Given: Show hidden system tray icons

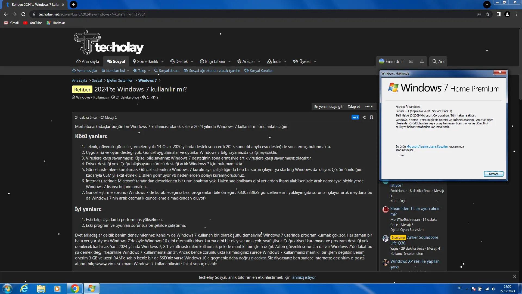Looking at the screenshot, I should click(467, 289).
